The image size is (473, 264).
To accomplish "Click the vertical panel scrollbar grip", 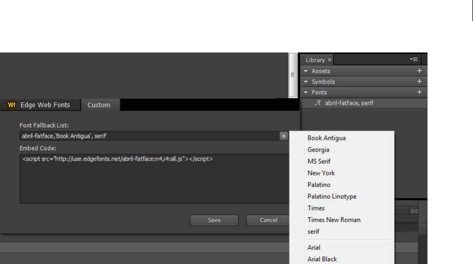I will 293,75.
